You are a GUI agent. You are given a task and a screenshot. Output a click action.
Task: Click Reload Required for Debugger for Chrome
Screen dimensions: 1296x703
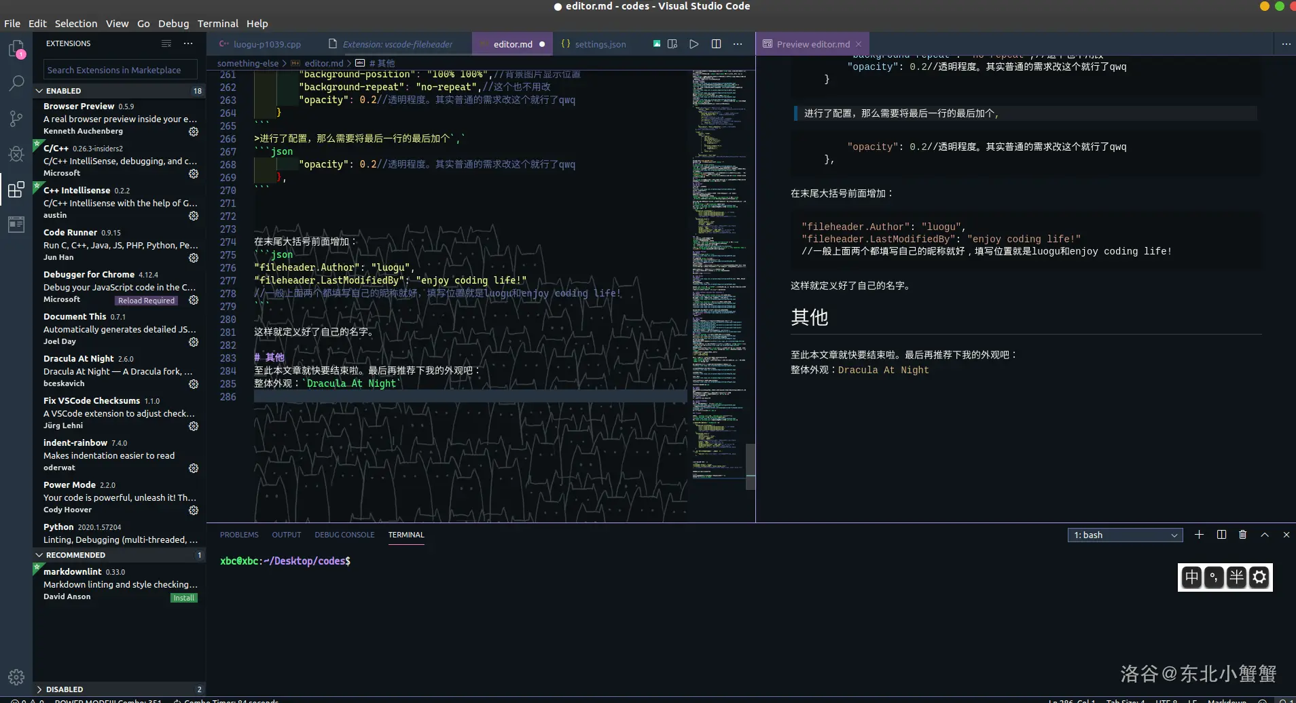[146, 301]
